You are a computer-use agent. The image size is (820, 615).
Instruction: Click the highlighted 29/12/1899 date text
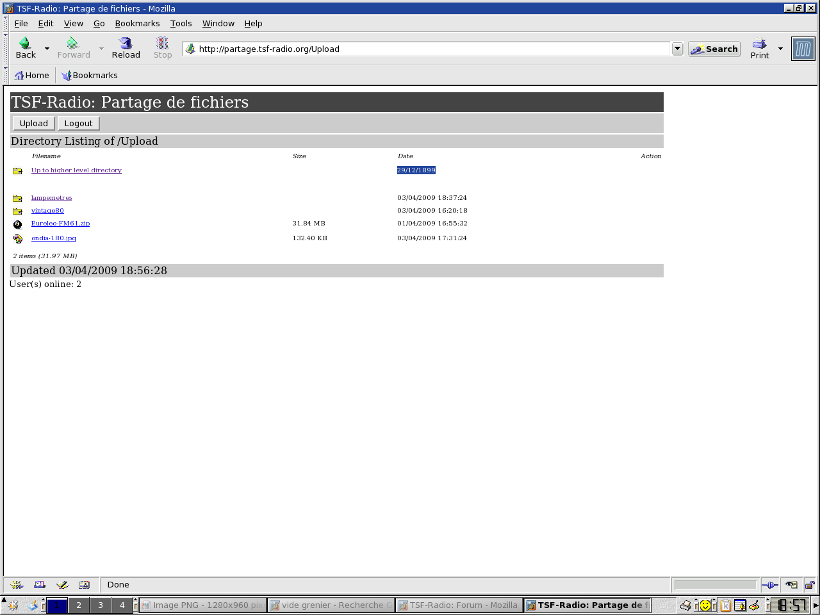tap(416, 170)
